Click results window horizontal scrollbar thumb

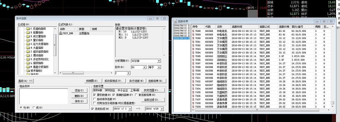tap(257, 110)
